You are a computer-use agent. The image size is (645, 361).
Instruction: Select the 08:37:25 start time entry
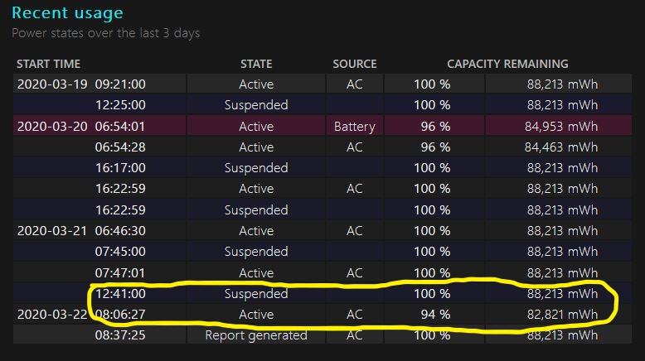point(121,335)
